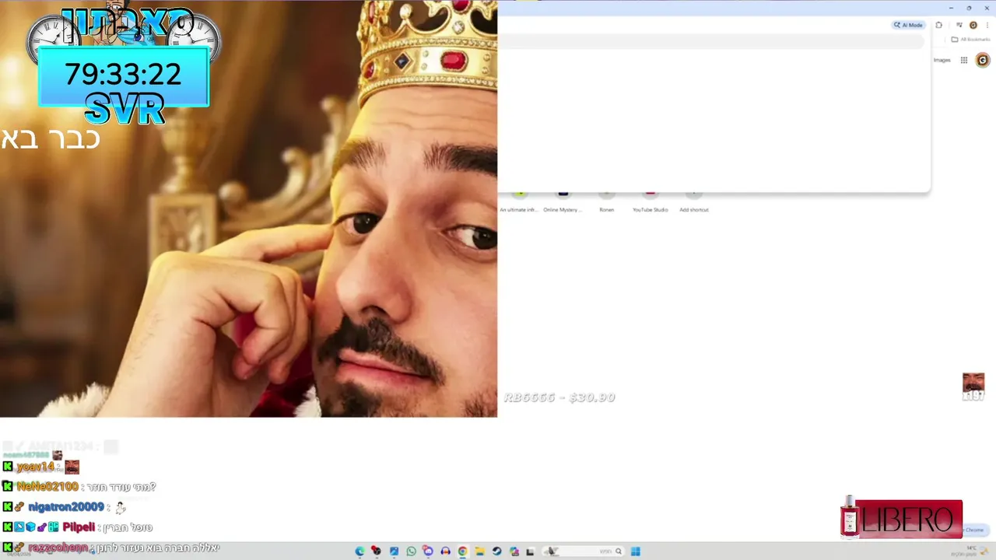Open the Chrome toolbar profile avatar
This screenshot has width=996, height=560.
tap(973, 25)
